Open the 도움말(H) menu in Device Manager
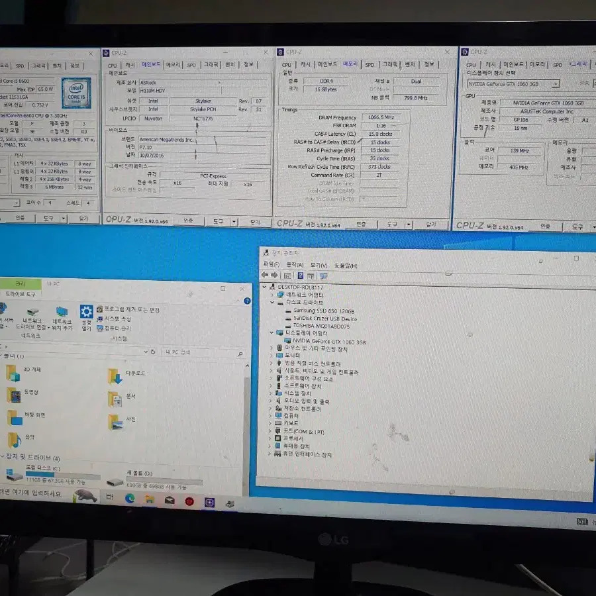 pos(346,266)
